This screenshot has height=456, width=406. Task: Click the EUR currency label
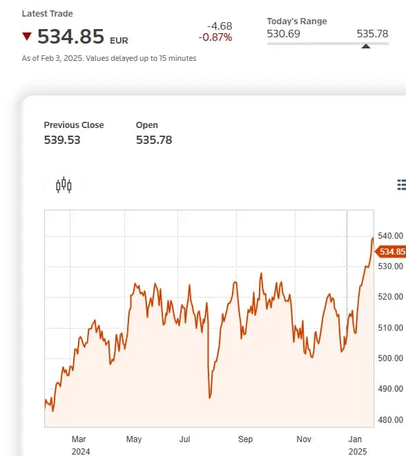[119, 40]
